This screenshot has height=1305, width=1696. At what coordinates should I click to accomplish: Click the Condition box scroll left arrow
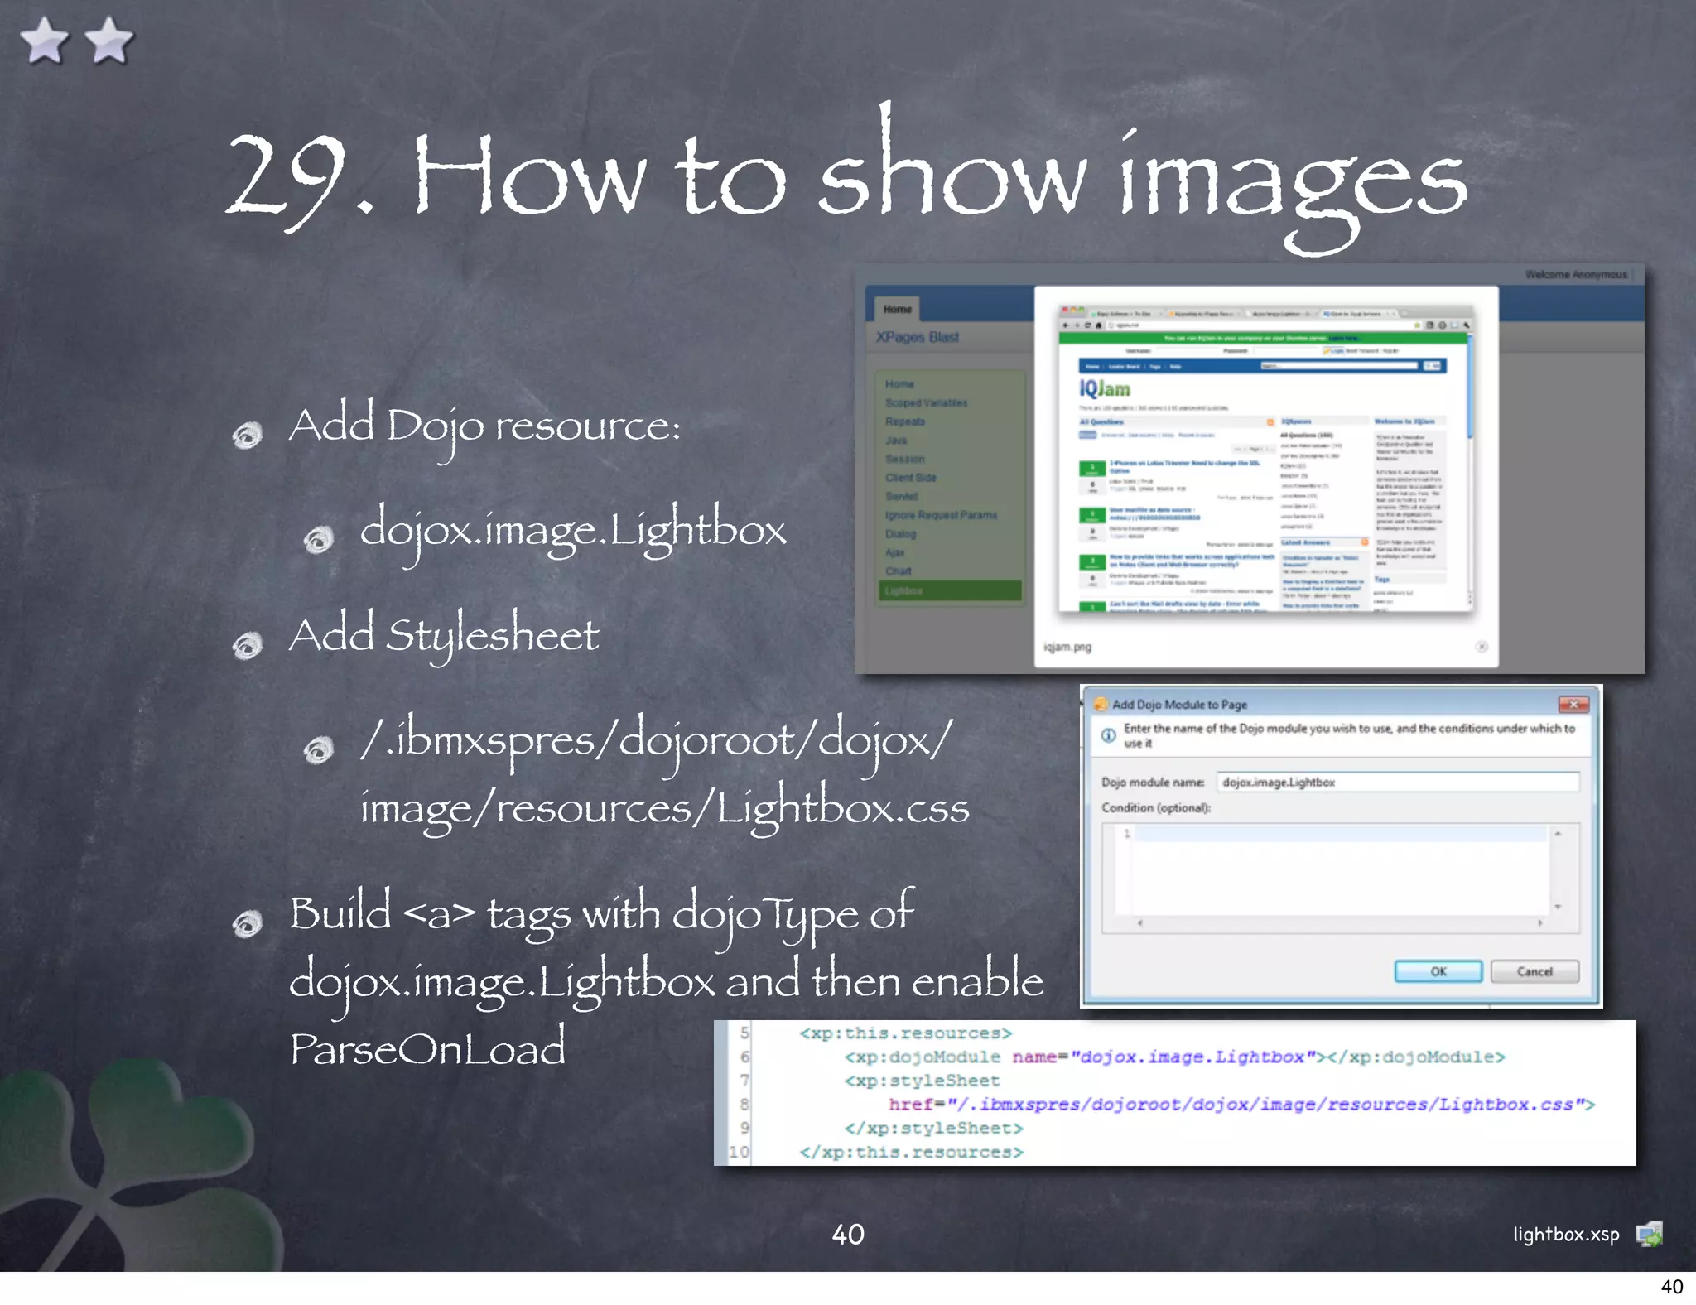tap(1140, 922)
